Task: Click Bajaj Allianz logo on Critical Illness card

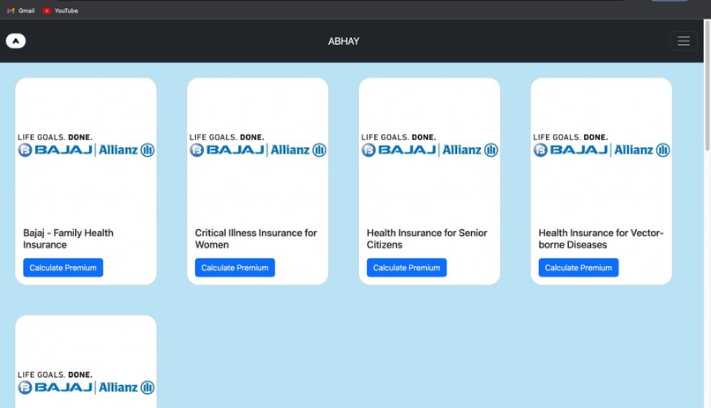Action: point(258,145)
